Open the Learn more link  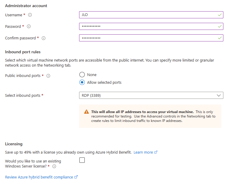(143, 152)
